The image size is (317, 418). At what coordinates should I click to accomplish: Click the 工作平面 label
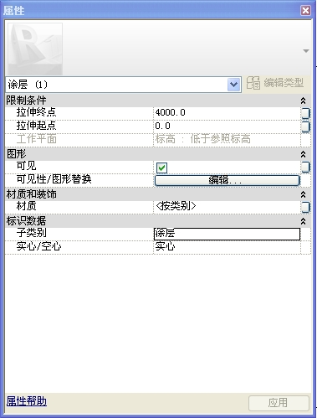click(37, 139)
